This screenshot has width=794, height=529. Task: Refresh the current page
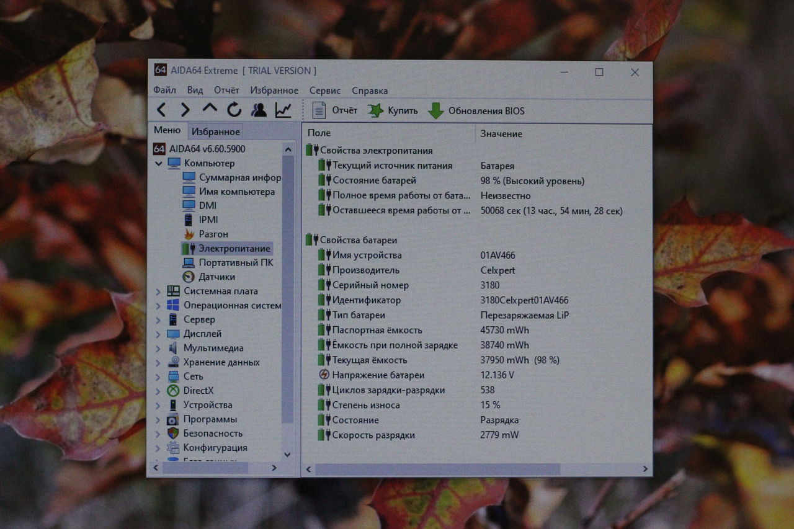tap(234, 110)
